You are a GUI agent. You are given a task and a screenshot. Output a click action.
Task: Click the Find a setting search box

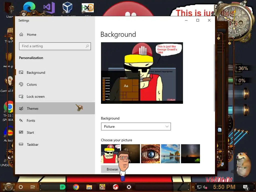[55, 46]
